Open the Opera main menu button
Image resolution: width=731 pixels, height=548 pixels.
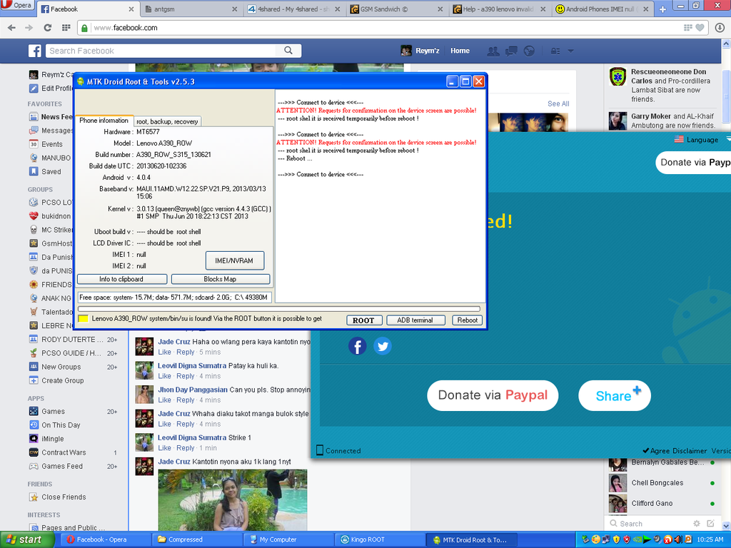pos(17,6)
